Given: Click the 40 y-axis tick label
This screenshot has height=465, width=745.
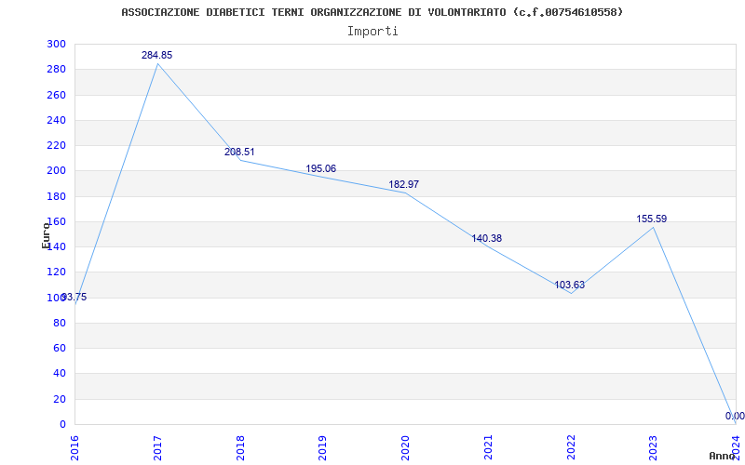Looking at the screenshot, I should tap(59, 374).
